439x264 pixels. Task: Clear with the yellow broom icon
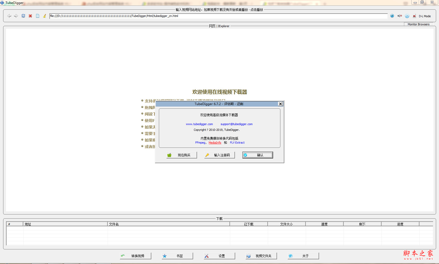[x=45, y=16]
